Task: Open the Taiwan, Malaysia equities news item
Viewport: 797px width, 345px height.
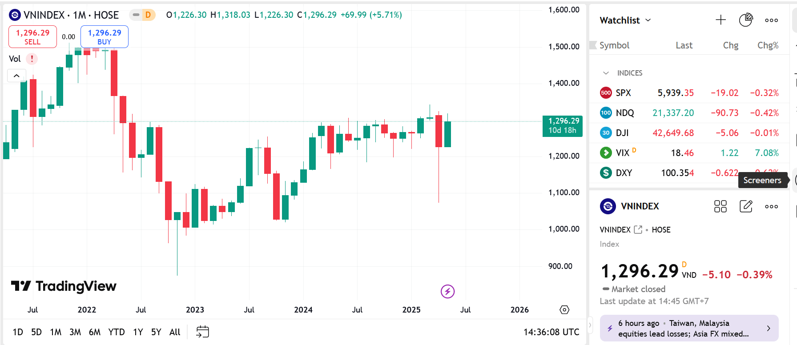Action: click(689, 329)
